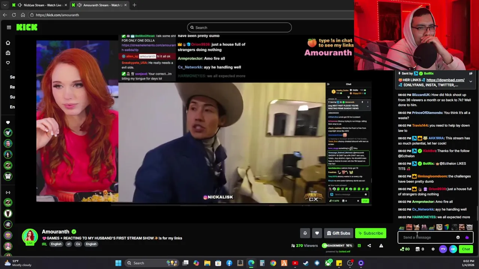The width and height of the screenshot is (479, 269).
Task: Open the chat shop icon
Action: pos(418,249)
